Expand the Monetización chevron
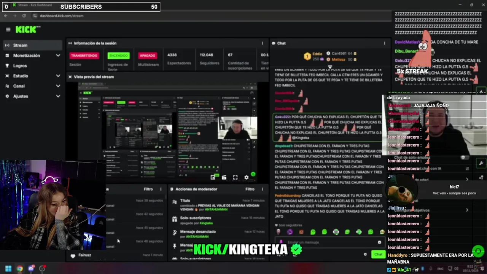 tap(58, 56)
